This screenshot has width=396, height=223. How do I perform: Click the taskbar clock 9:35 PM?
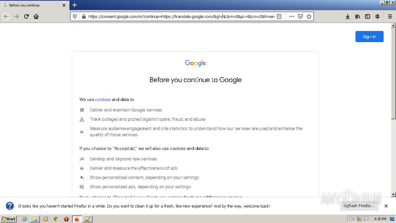coord(380,219)
